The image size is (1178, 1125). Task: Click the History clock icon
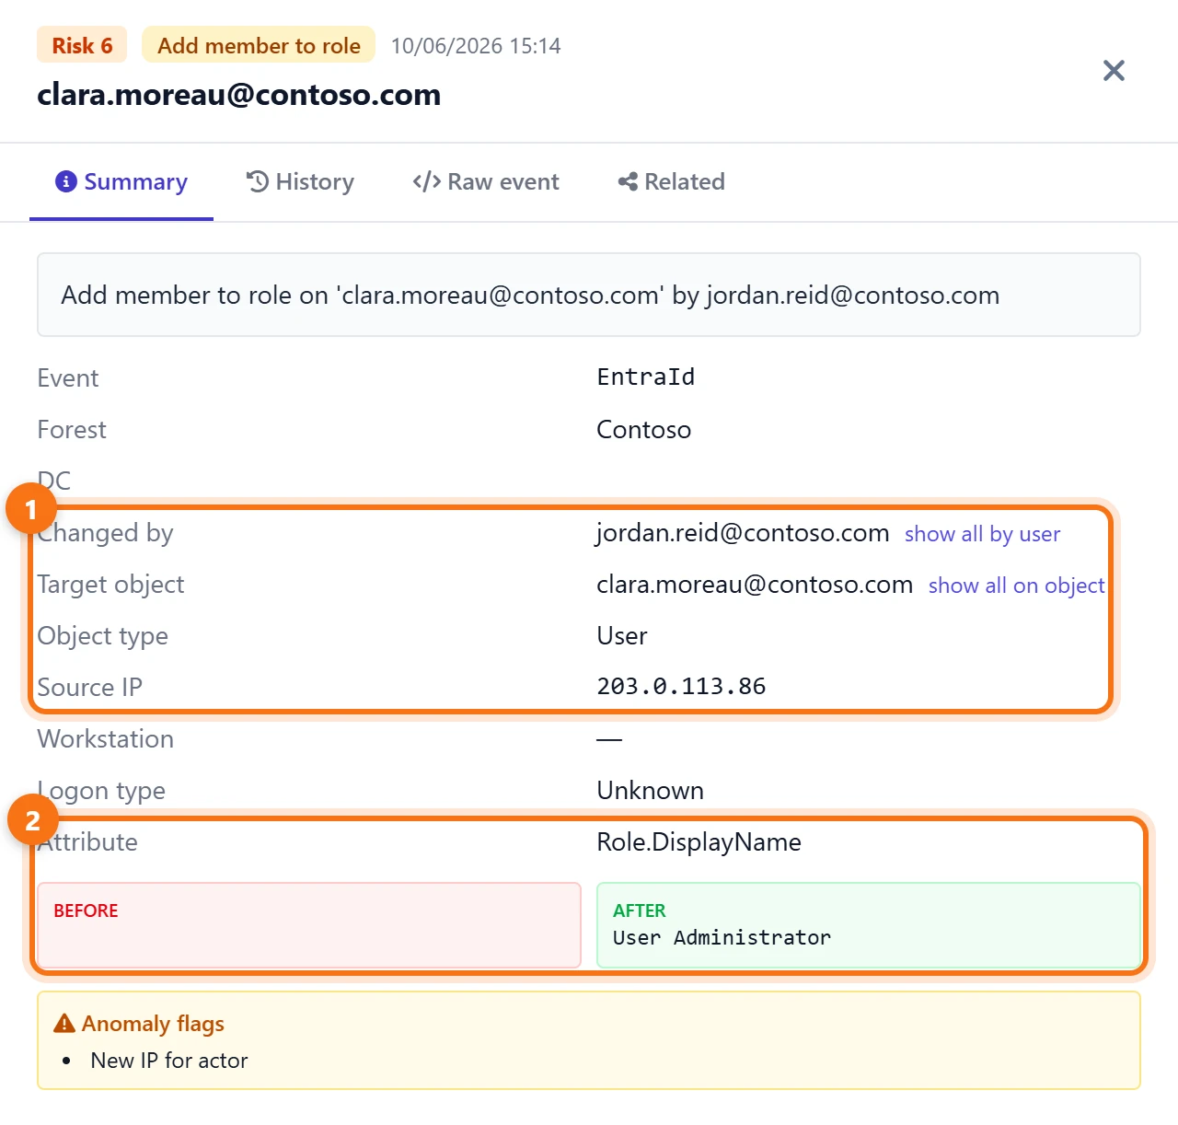tap(258, 182)
